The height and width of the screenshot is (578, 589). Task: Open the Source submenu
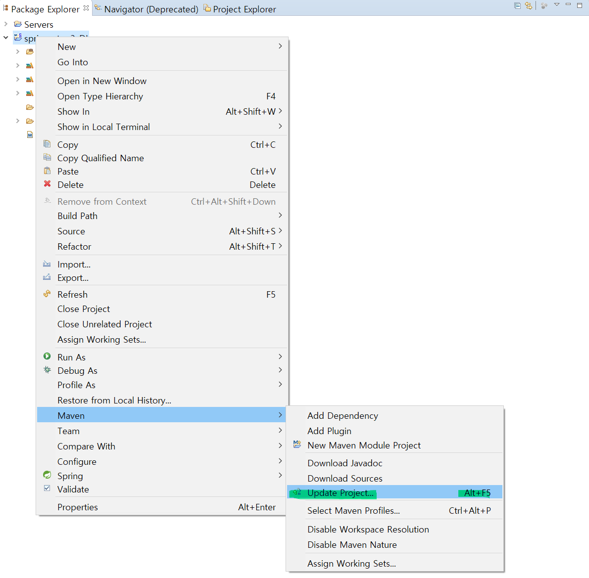[162, 231]
